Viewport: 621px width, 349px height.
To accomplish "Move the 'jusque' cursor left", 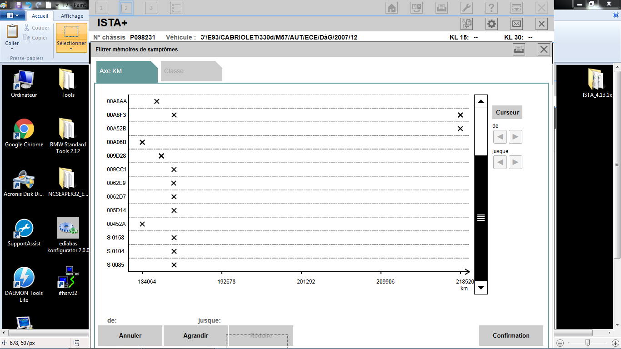I will (x=500, y=162).
